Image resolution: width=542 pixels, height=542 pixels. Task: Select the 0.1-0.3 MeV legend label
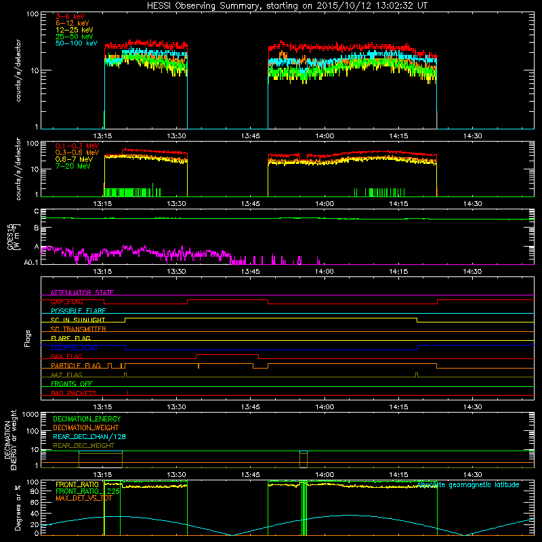point(77,146)
